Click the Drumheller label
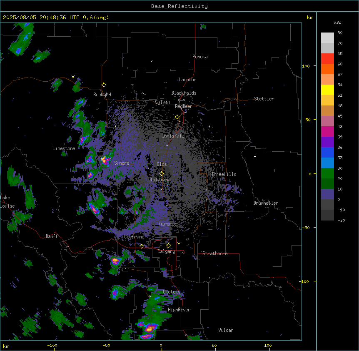Viewport: 359px width, 351px height. [x=266, y=203]
